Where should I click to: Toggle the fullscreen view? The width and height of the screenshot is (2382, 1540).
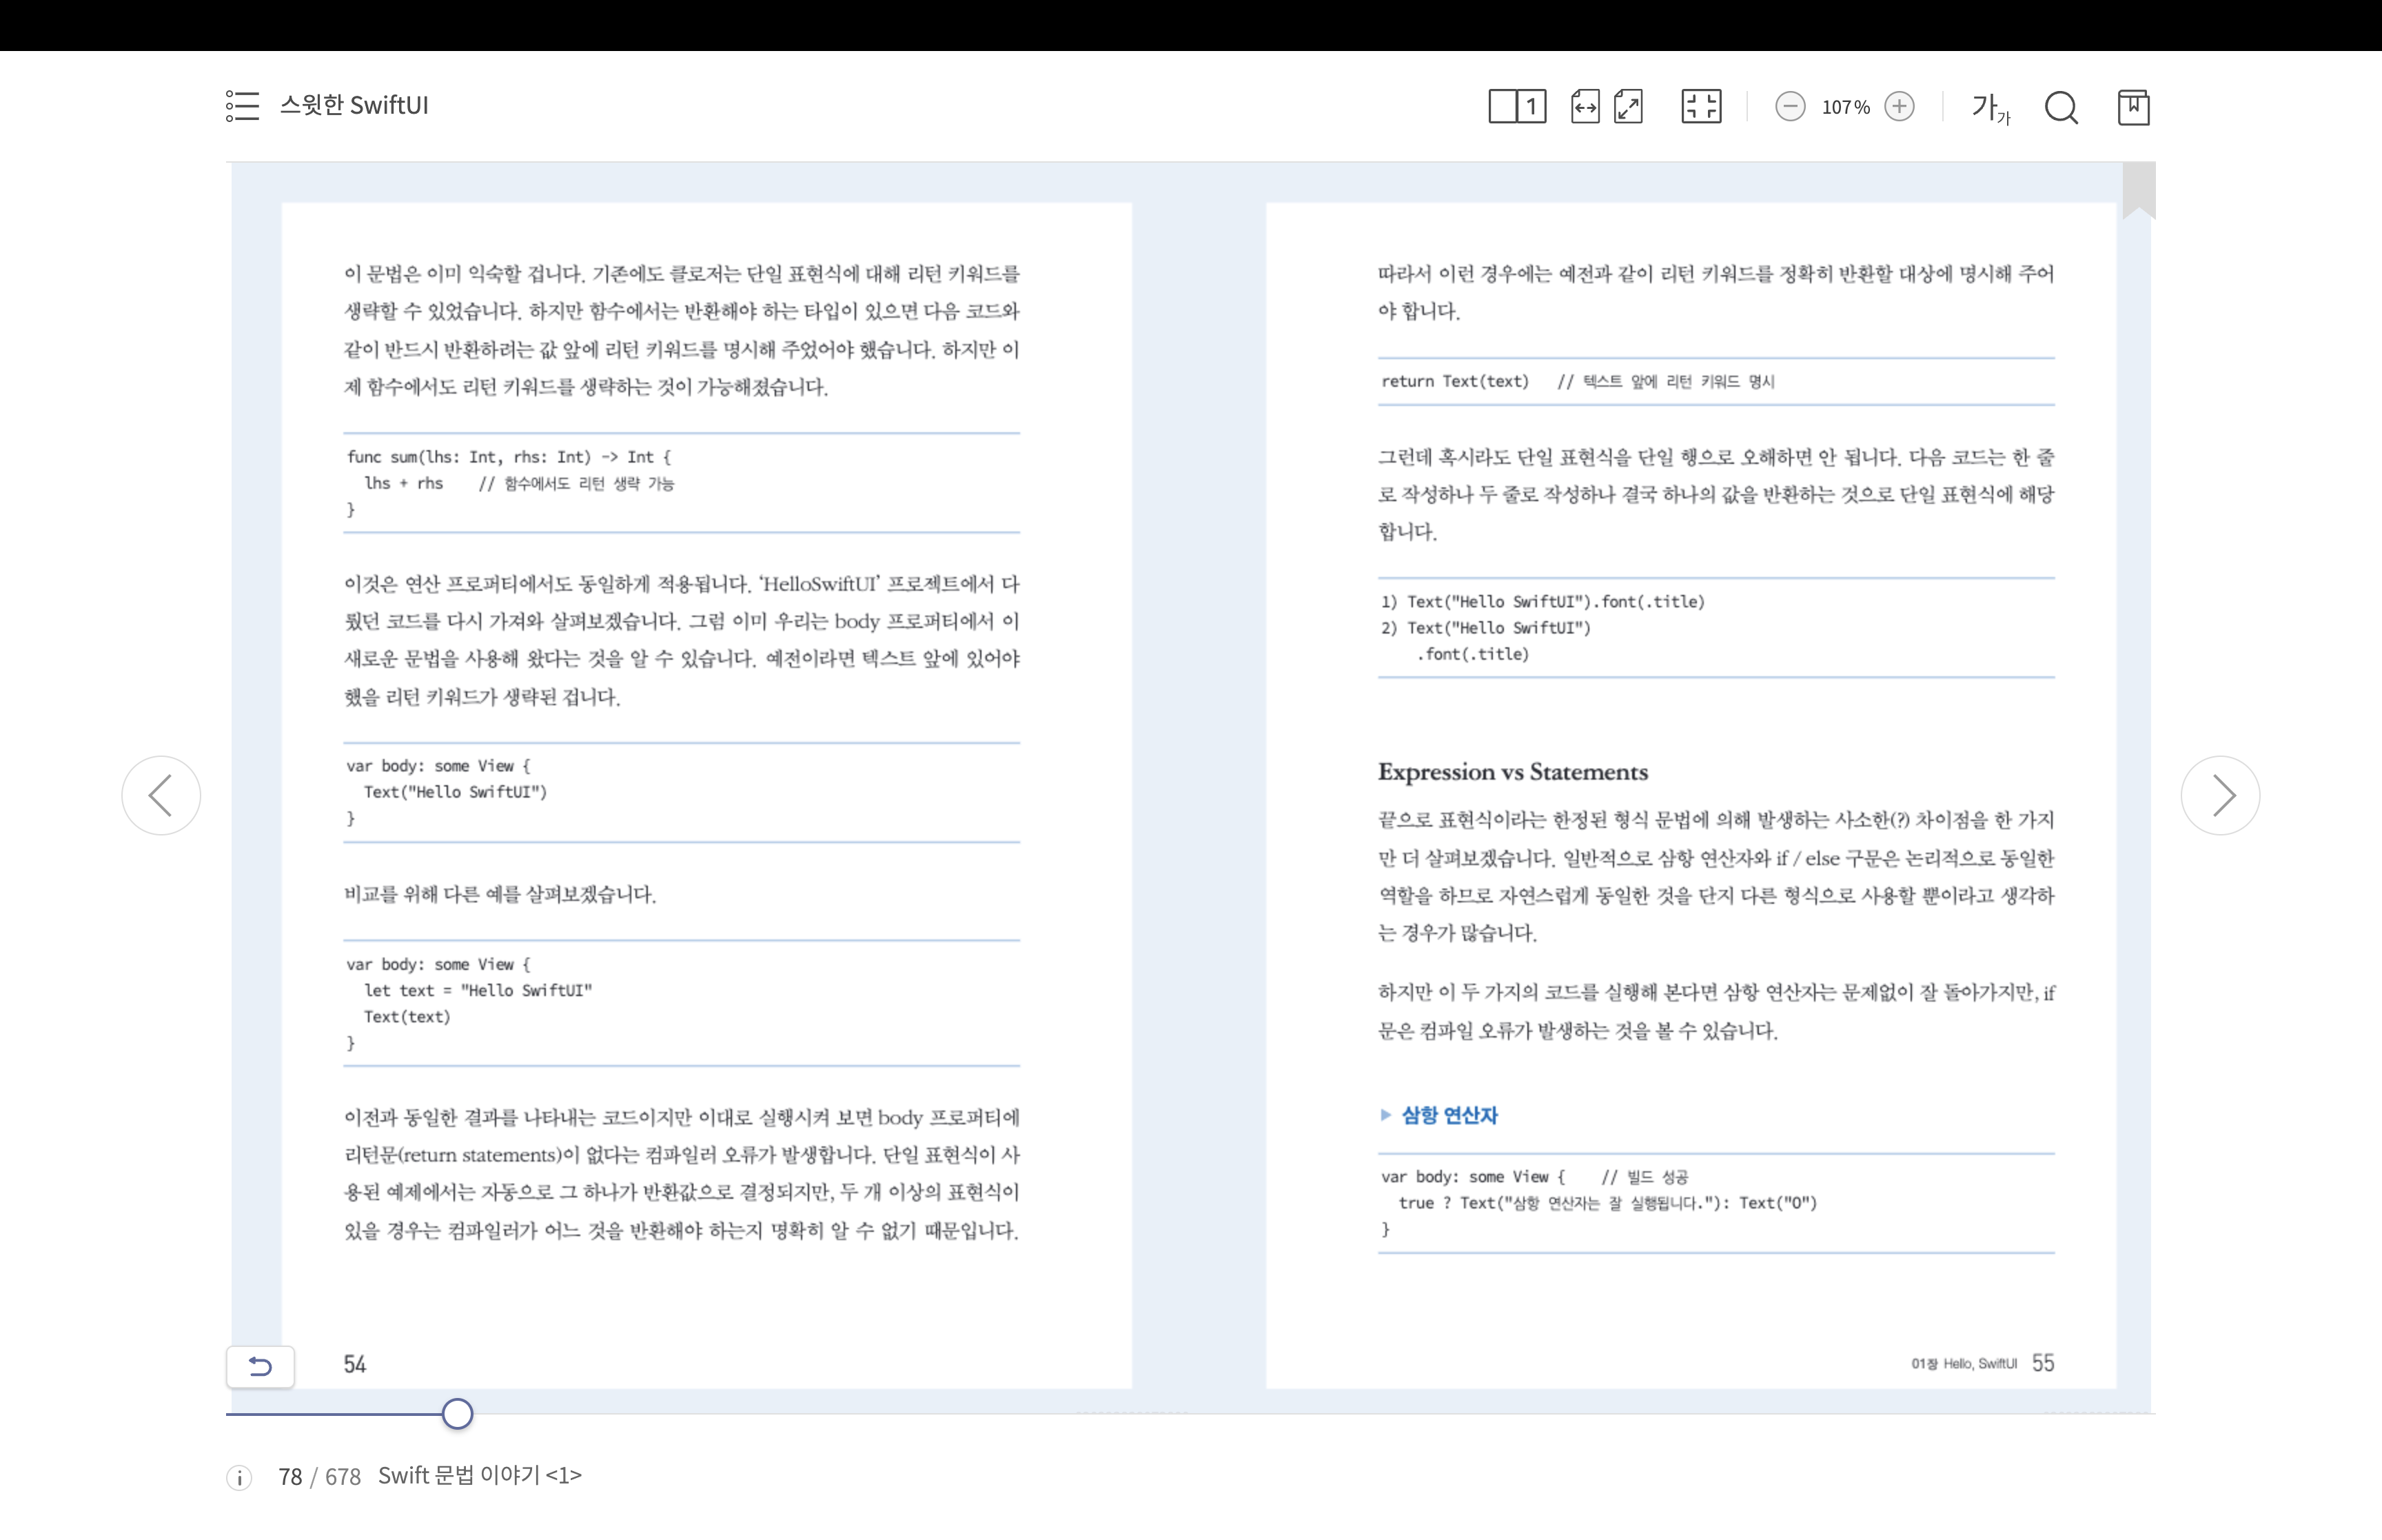point(1700,106)
